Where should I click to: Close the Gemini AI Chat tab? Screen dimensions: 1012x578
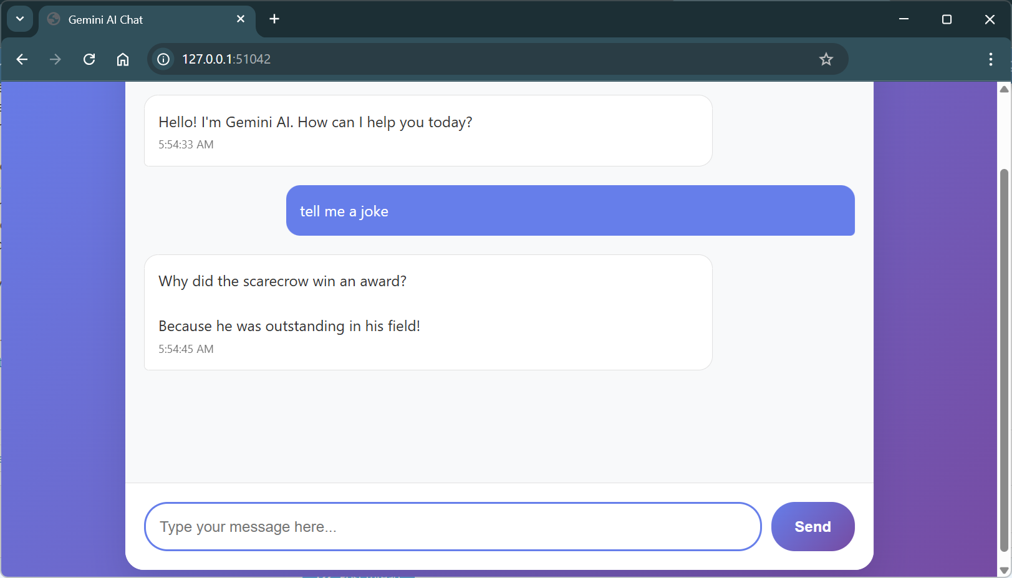click(x=241, y=19)
